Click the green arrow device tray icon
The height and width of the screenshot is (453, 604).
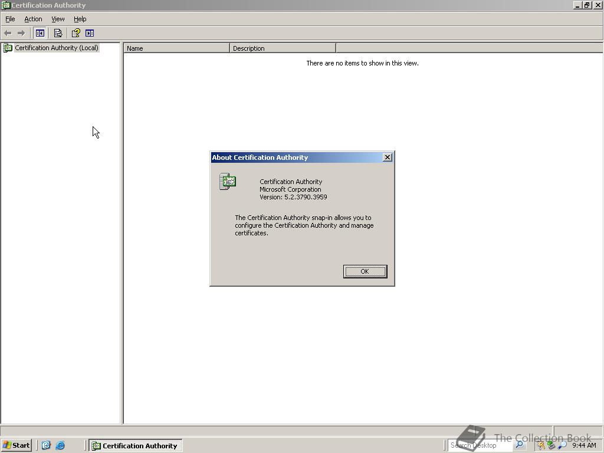(552, 446)
